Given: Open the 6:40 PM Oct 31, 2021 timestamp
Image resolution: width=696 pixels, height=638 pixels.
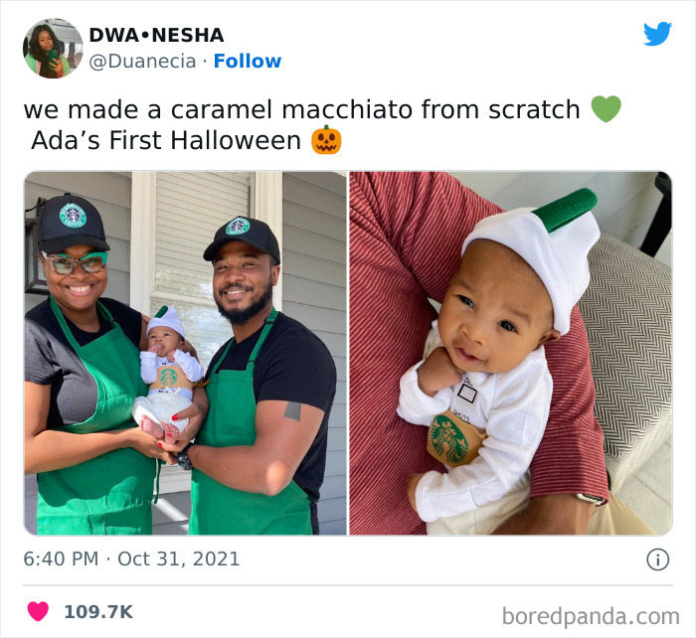Looking at the screenshot, I should [131, 558].
